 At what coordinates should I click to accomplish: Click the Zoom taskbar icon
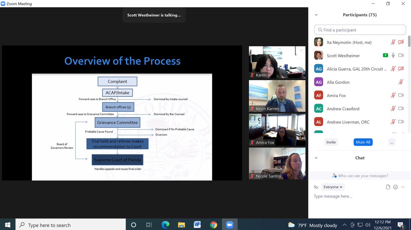pyautogui.click(x=229, y=225)
